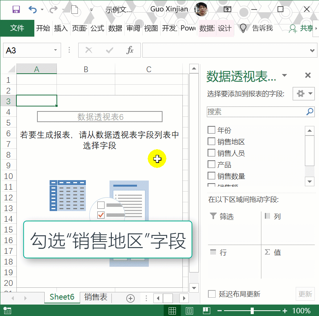Open the field list gear tools dropdown

click(x=303, y=94)
